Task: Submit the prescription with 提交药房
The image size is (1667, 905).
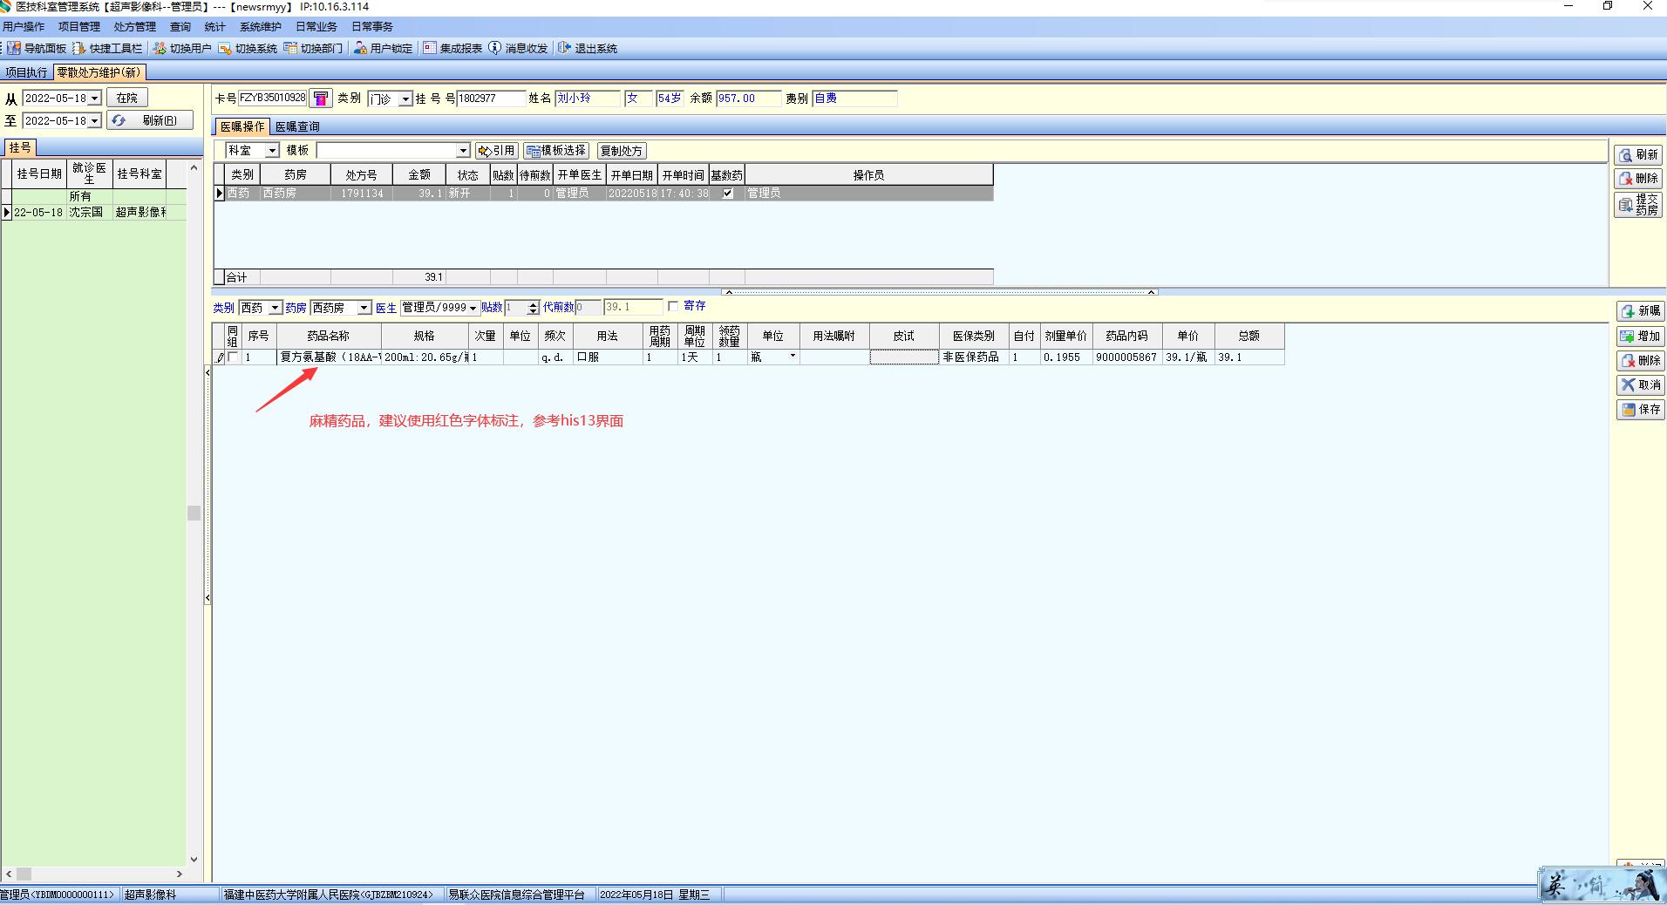Action: (1638, 205)
